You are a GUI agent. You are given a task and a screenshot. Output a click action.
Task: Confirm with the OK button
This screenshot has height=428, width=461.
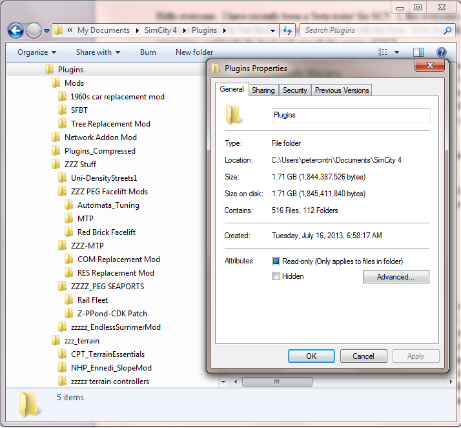pyautogui.click(x=311, y=356)
